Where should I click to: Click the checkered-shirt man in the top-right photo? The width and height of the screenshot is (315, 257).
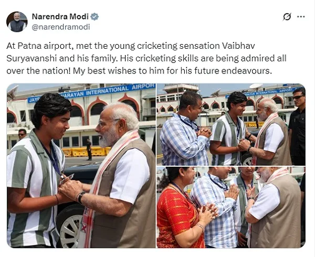click(x=184, y=130)
